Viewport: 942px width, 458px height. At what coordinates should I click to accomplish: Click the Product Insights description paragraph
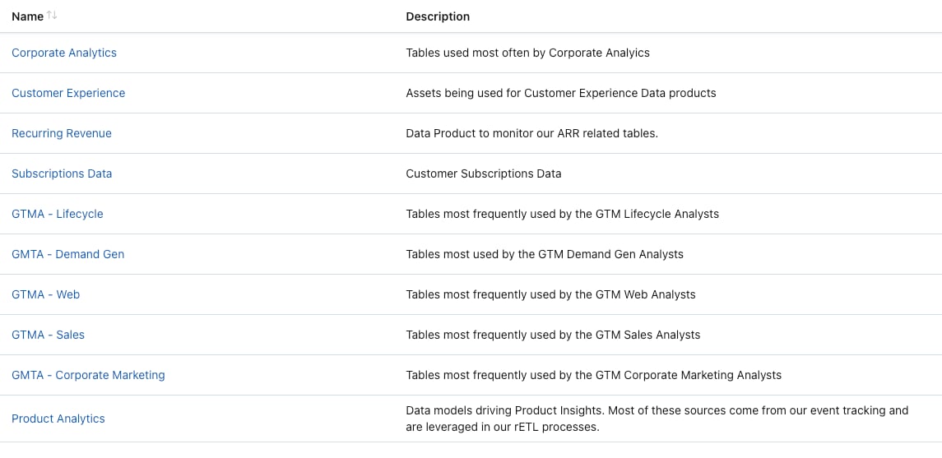coord(657,419)
